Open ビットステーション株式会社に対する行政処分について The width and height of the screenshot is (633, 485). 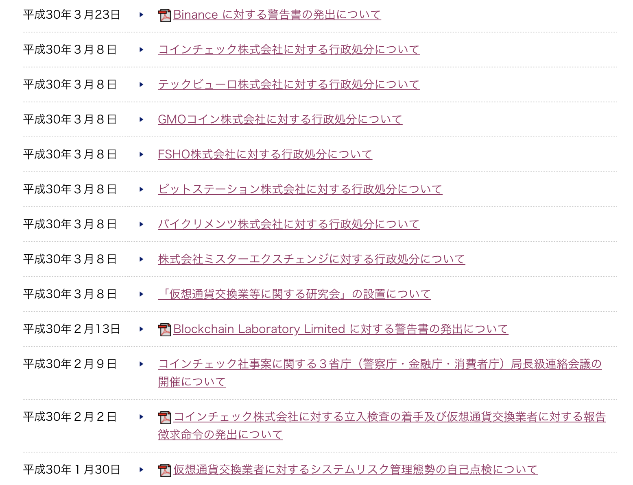click(x=300, y=189)
